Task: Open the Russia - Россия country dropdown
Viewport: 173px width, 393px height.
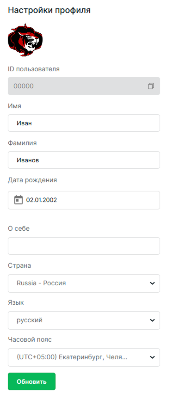Action: tap(84, 283)
